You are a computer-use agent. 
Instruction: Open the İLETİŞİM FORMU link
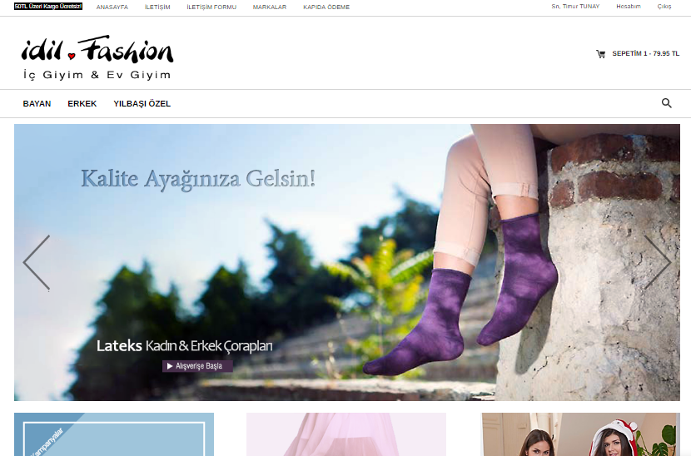tap(211, 7)
